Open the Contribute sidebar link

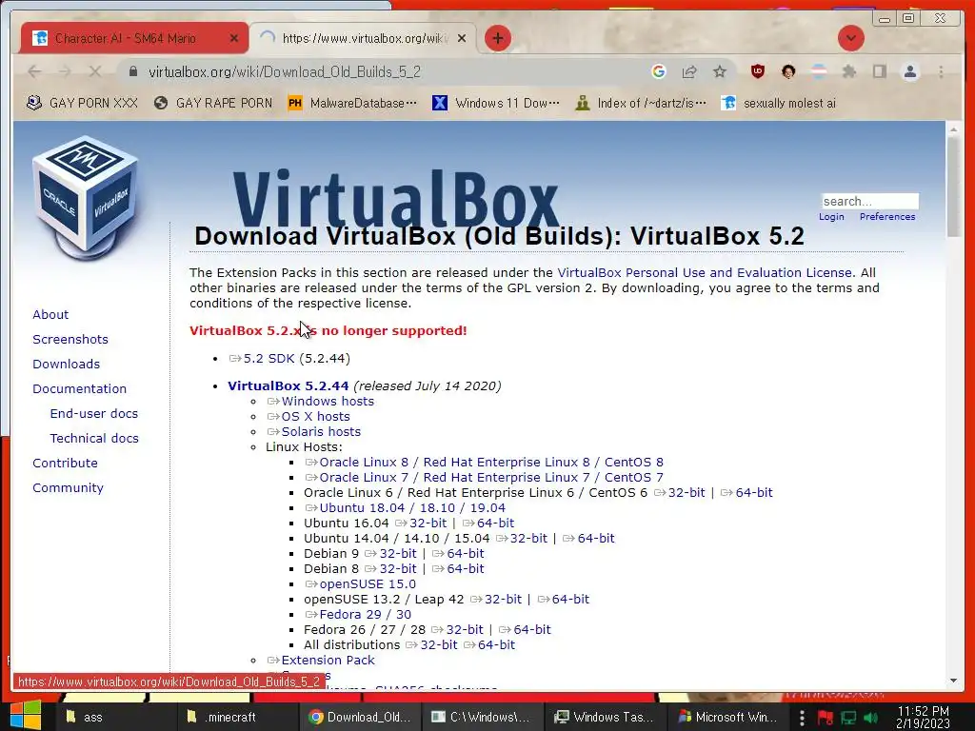(x=66, y=464)
